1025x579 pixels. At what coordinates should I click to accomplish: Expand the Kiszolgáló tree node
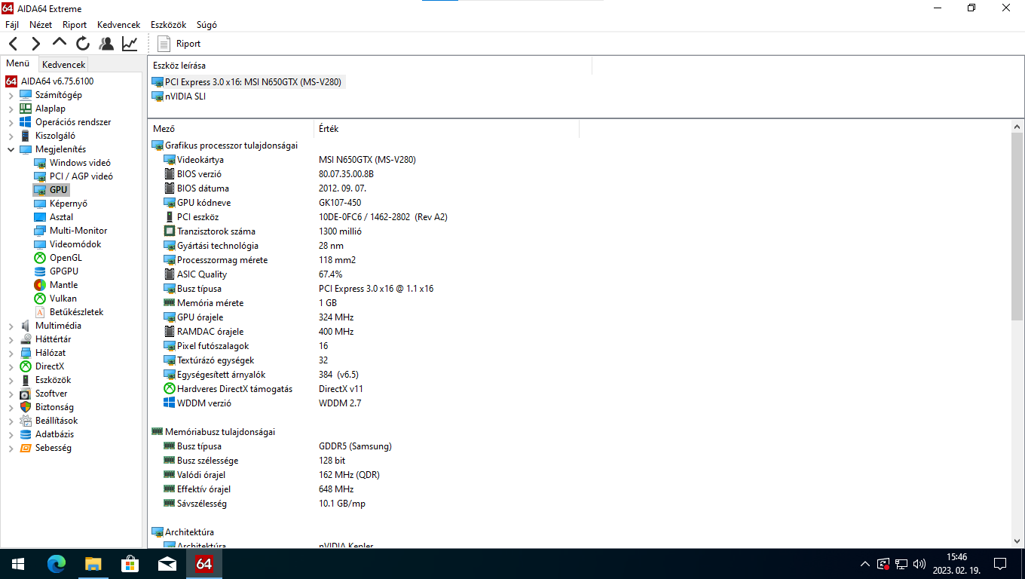(11, 136)
